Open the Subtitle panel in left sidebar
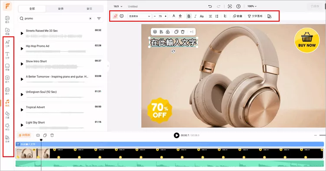This screenshot has height=171, width=326. click(7, 67)
